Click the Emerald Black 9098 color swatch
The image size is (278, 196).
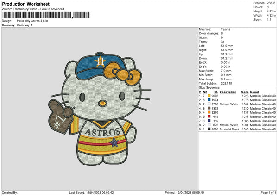(x=209, y=129)
